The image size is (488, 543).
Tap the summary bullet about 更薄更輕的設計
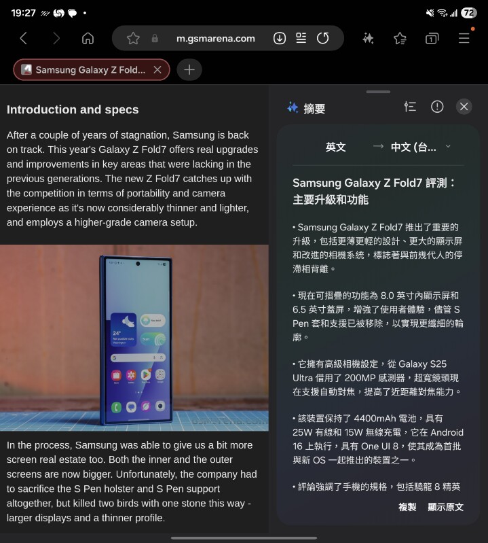[x=377, y=248]
